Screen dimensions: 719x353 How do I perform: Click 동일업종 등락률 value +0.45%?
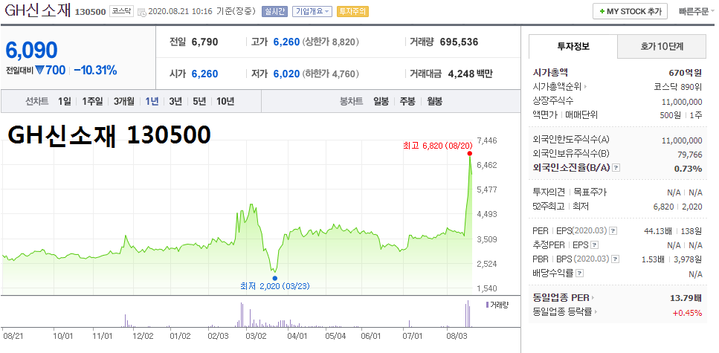687,313
